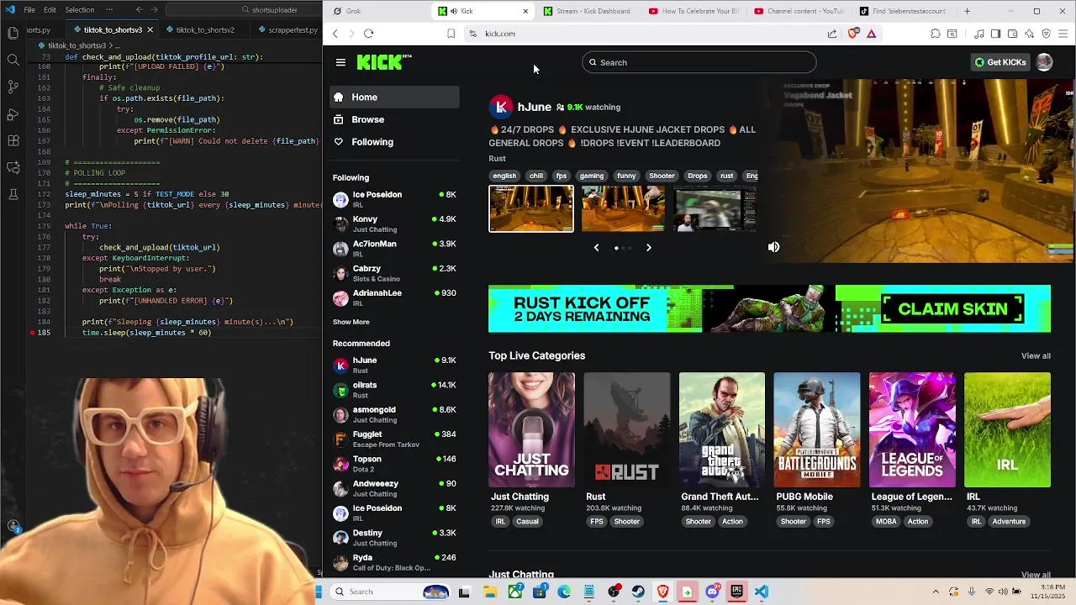This screenshot has width=1076, height=605.
Task: Reload the kick.com page
Action: click(368, 34)
